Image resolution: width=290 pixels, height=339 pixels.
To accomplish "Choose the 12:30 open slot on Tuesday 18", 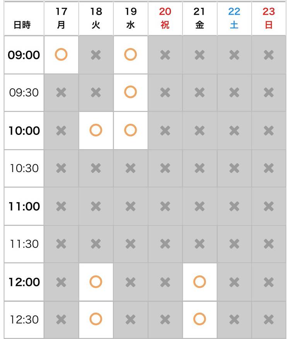I will (96, 319).
